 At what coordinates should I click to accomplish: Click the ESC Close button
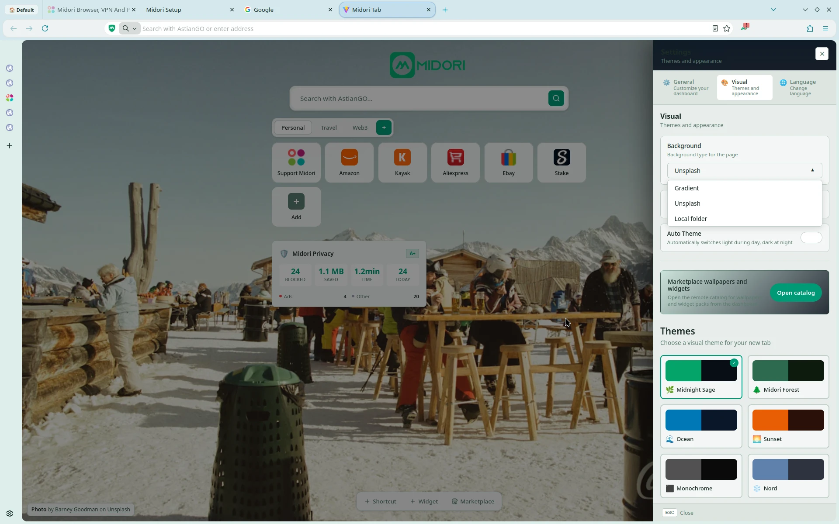pos(678,513)
